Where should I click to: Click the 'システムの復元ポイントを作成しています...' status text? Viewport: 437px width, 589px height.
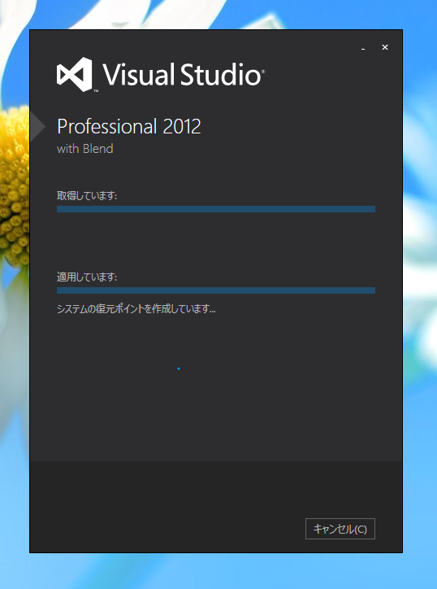click(136, 309)
